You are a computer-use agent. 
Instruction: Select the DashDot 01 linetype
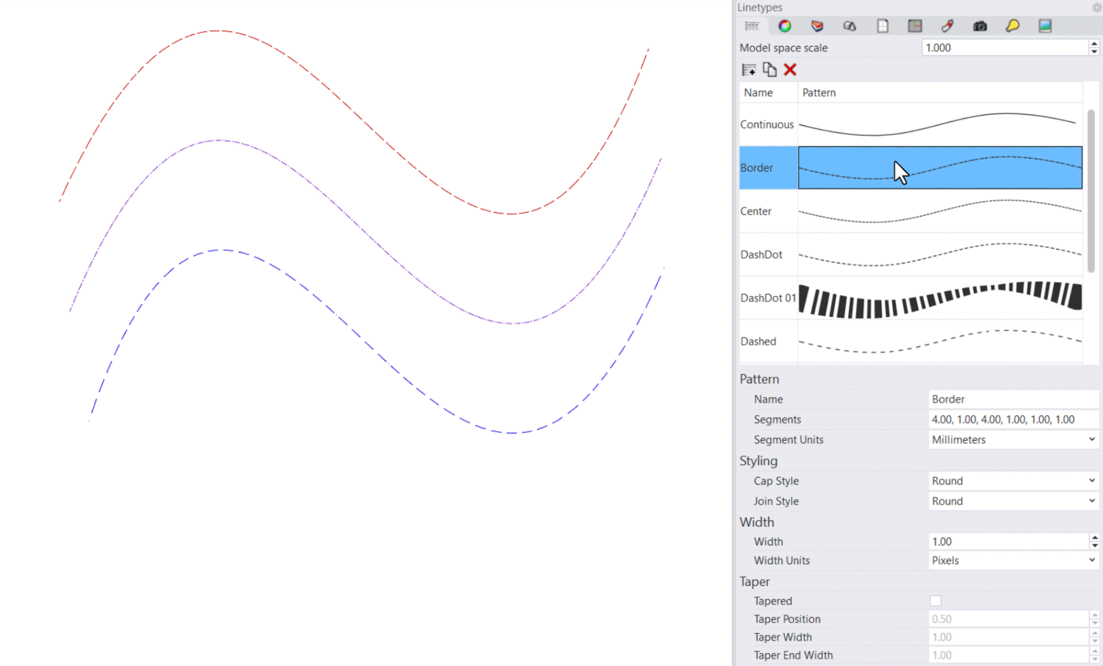point(767,297)
